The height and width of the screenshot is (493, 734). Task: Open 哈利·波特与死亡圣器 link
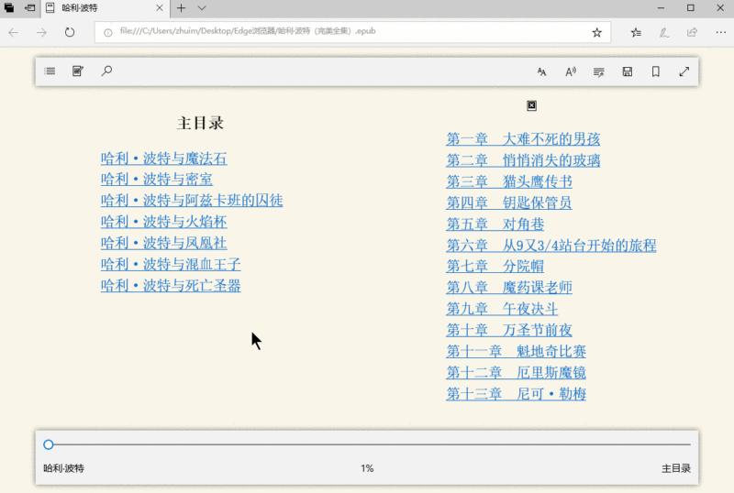click(171, 285)
